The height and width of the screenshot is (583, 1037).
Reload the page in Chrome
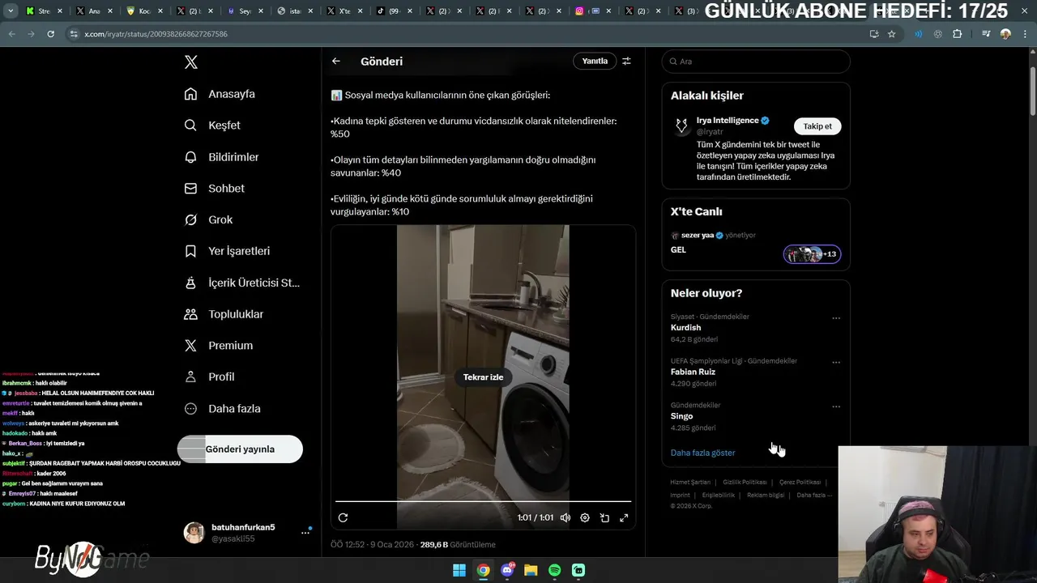tap(50, 34)
